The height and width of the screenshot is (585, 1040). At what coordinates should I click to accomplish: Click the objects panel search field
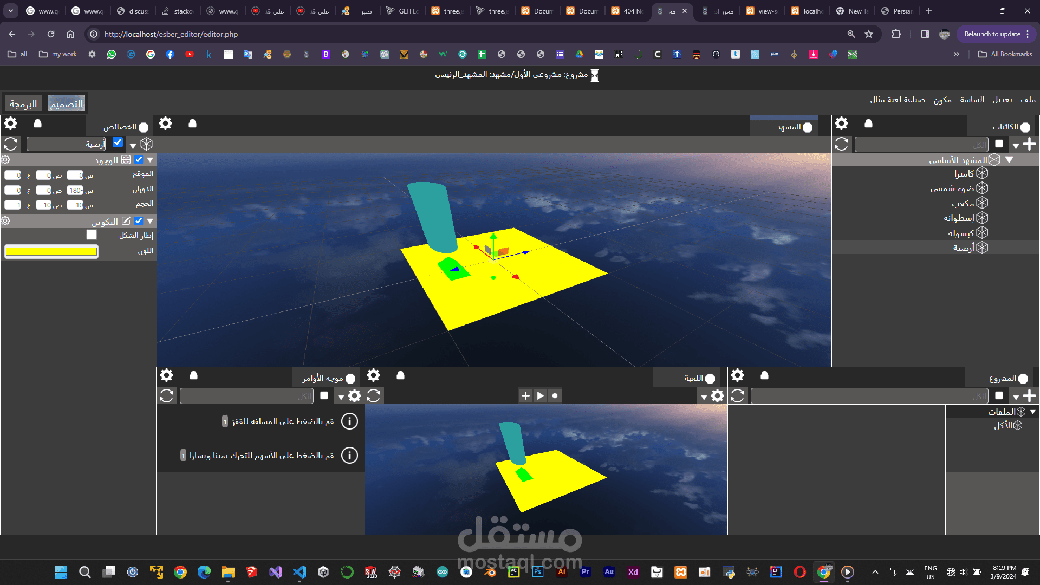[x=921, y=145]
